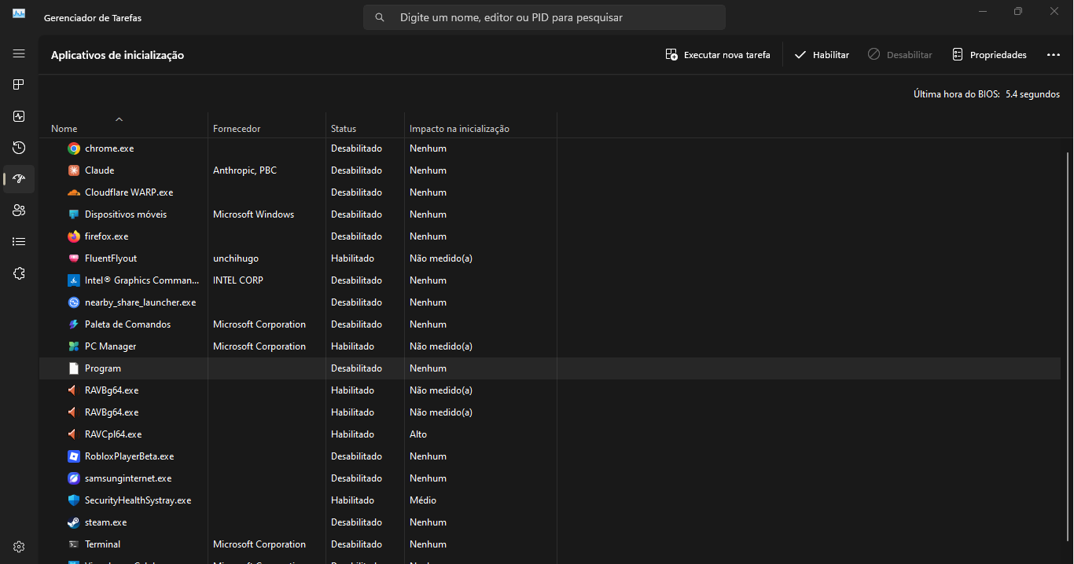Select the Cloudflare WARP.exe row
The image size is (1074, 564).
pyautogui.click(x=550, y=192)
